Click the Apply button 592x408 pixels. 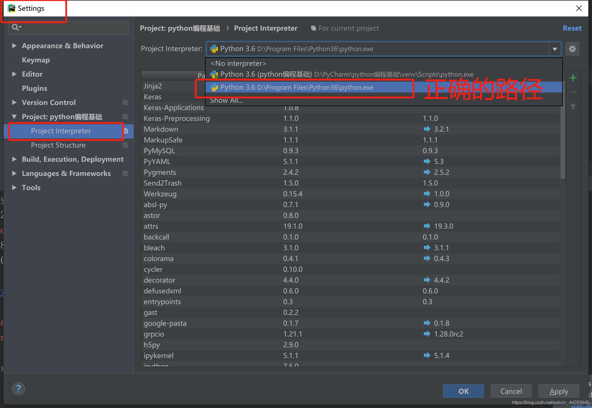pos(559,391)
